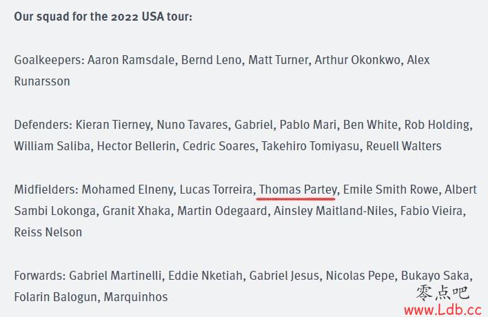This screenshot has height=317, width=488.
Task: Click the Defenders label
Action: pyautogui.click(x=43, y=125)
